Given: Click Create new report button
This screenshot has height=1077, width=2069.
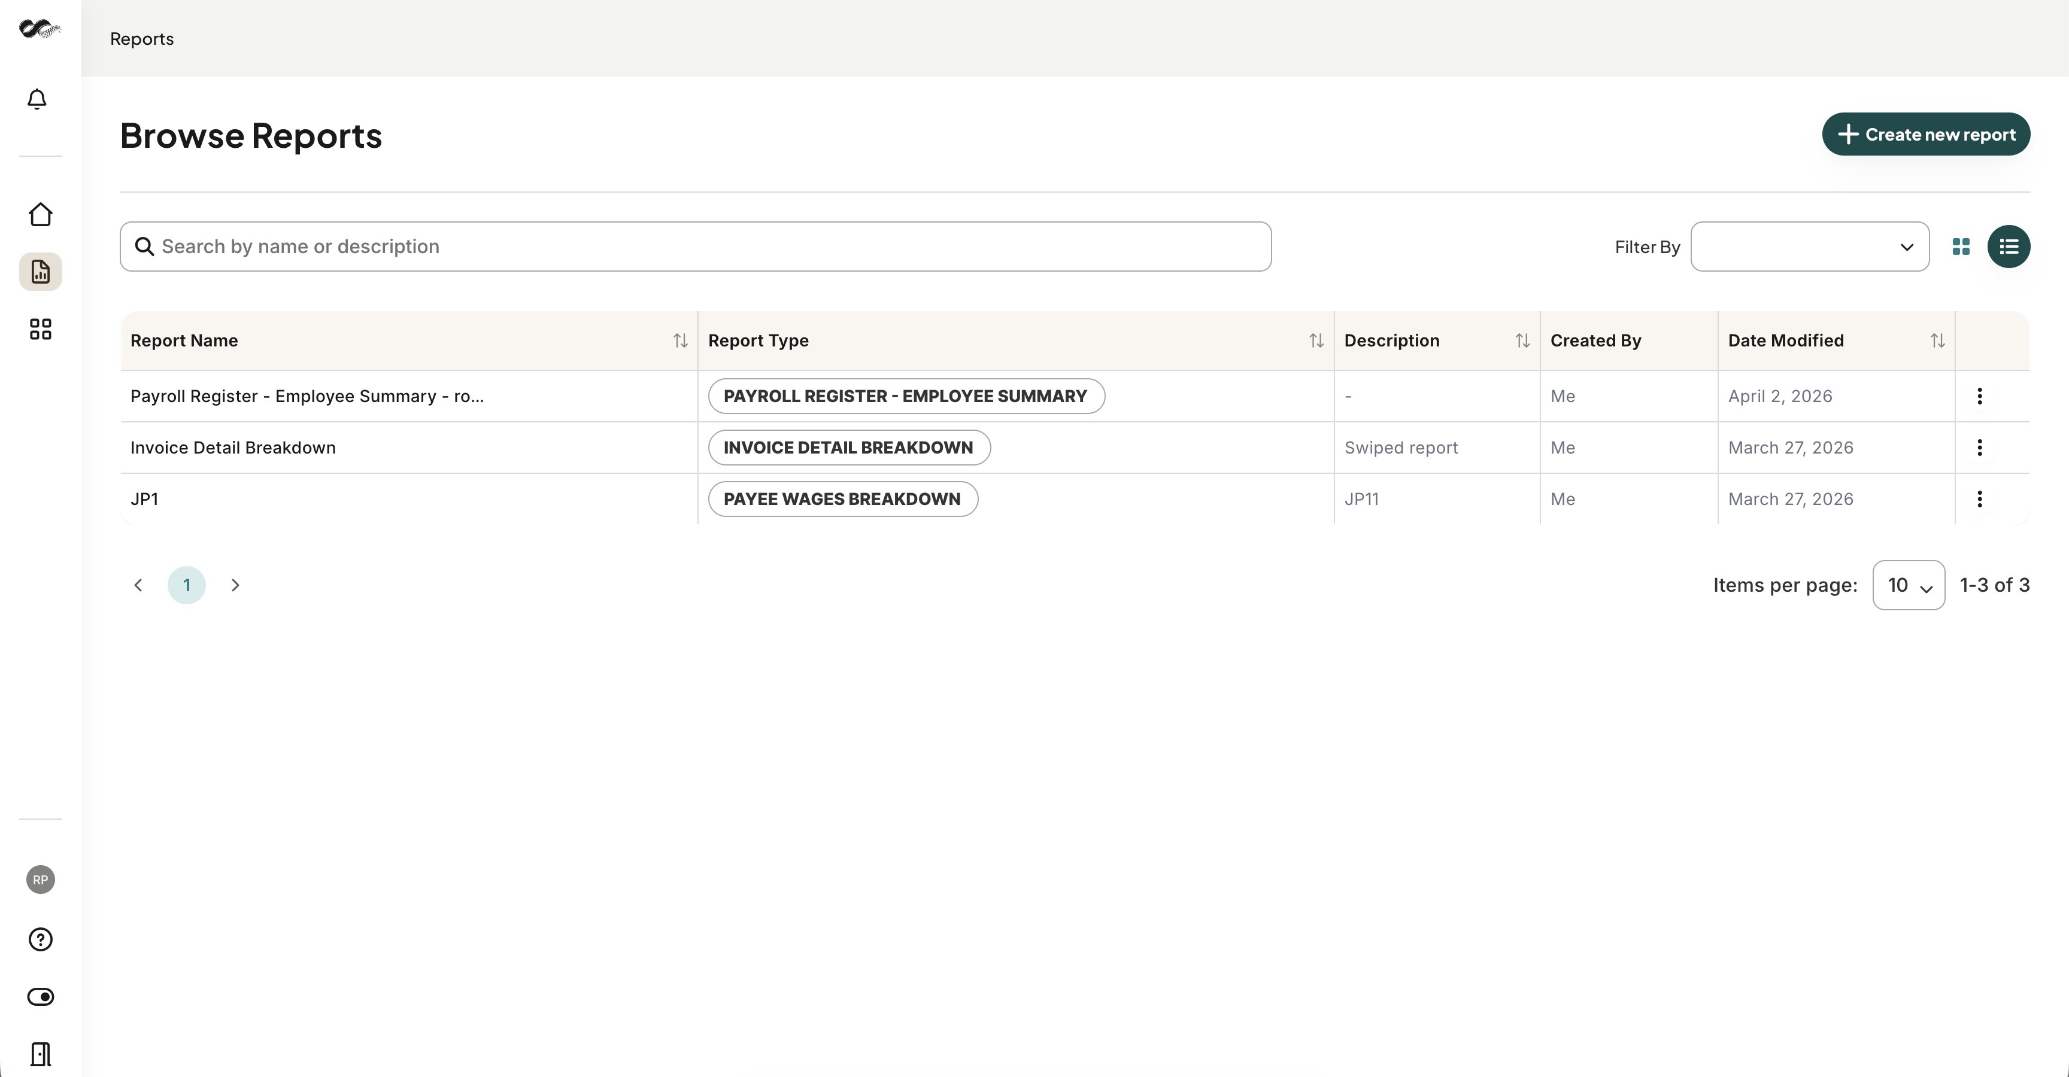Looking at the screenshot, I should [1926, 134].
